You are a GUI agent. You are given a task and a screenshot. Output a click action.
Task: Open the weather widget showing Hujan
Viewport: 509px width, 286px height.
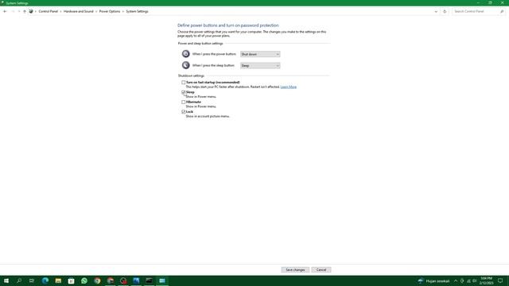click(433, 280)
